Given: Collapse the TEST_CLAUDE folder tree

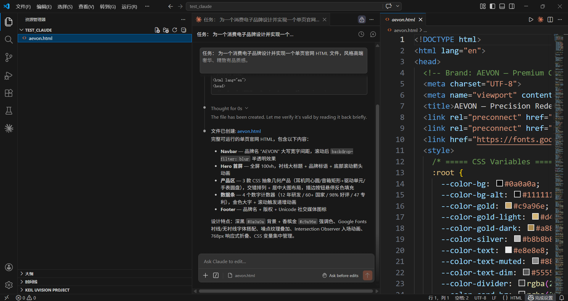Looking at the screenshot, I should (21, 30).
